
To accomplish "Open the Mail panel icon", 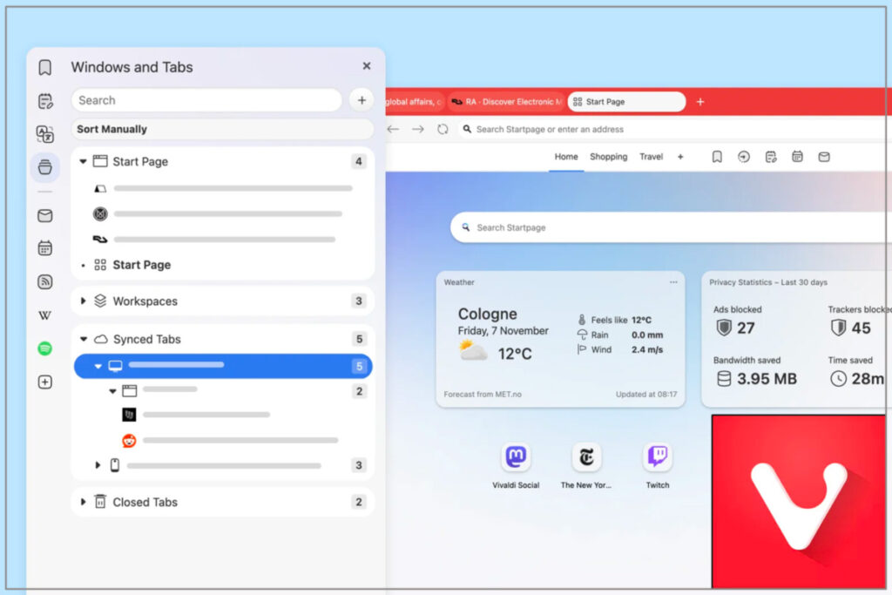I will click(45, 216).
